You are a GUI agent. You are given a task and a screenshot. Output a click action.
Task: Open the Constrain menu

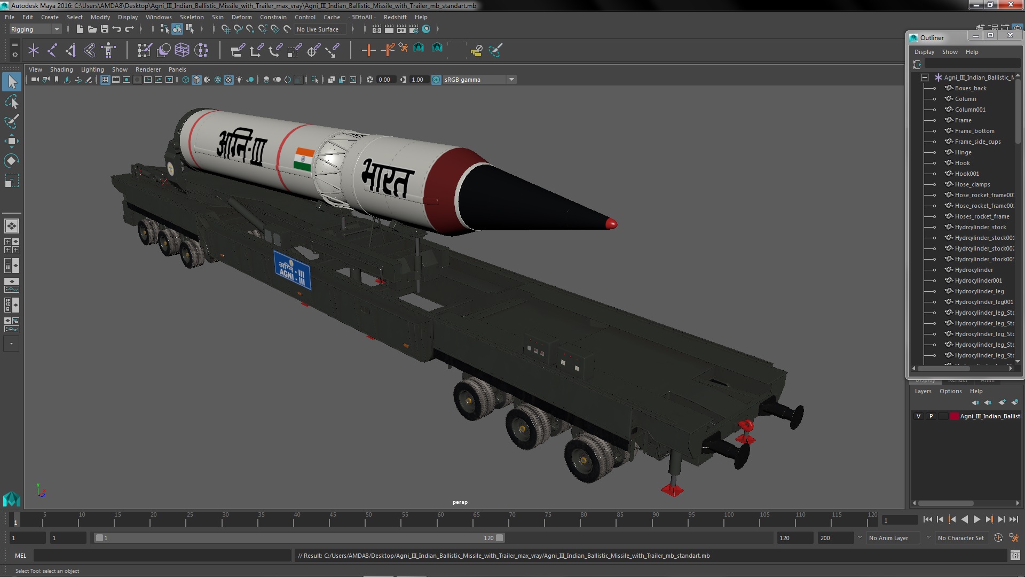pyautogui.click(x=273, y=17)
